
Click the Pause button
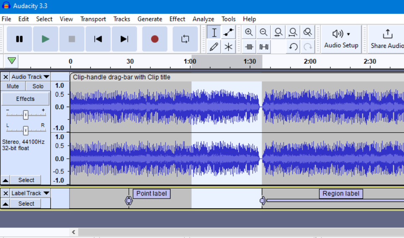click(x=19, y=39)
